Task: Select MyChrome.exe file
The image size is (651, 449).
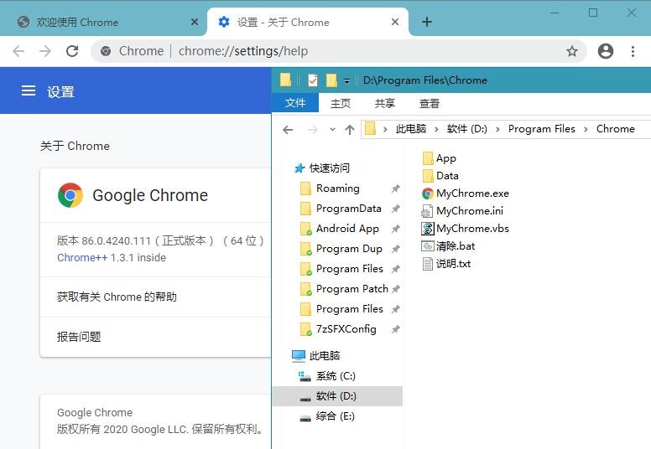Action: pyautogui.click(x=472, y=194)
